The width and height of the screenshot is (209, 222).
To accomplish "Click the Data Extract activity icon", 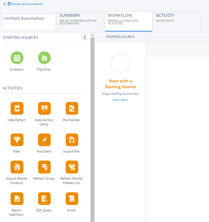I will (x=17, y=109).
